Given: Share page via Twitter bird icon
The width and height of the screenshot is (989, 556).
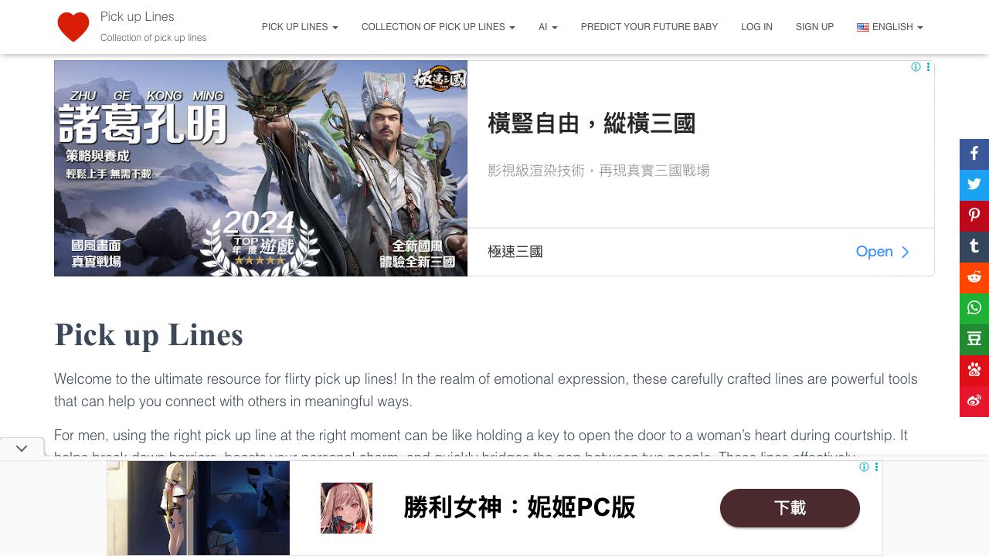Looking at the screenshot, I should pos(974,185).
